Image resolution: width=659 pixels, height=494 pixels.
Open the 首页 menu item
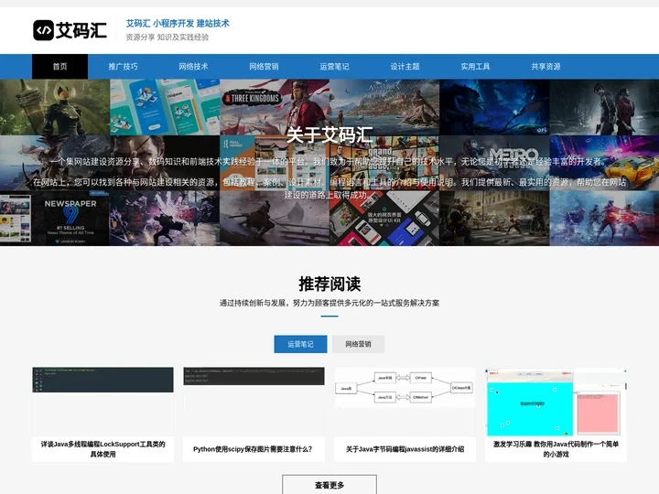click(59, 67)
